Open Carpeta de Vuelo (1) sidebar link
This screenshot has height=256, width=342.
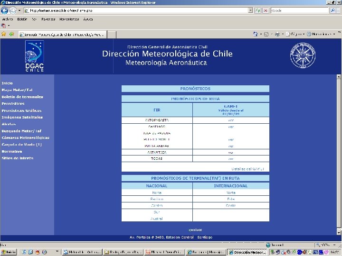21,145
